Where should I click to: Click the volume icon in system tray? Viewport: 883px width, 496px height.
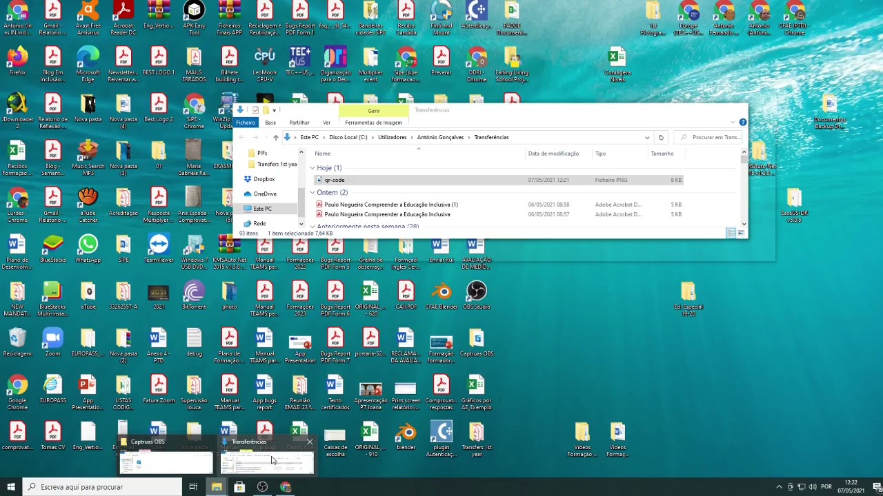tap(814, 487)
